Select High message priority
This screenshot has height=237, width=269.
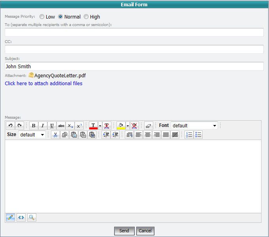point(86,17)
